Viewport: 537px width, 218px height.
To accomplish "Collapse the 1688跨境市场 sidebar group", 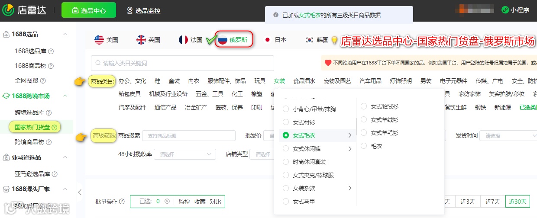I will (65, 96).
